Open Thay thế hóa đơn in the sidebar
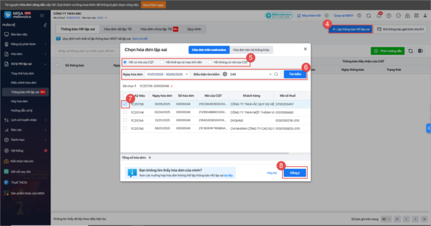This screenshot has height=226, width=431. point(22,73)
